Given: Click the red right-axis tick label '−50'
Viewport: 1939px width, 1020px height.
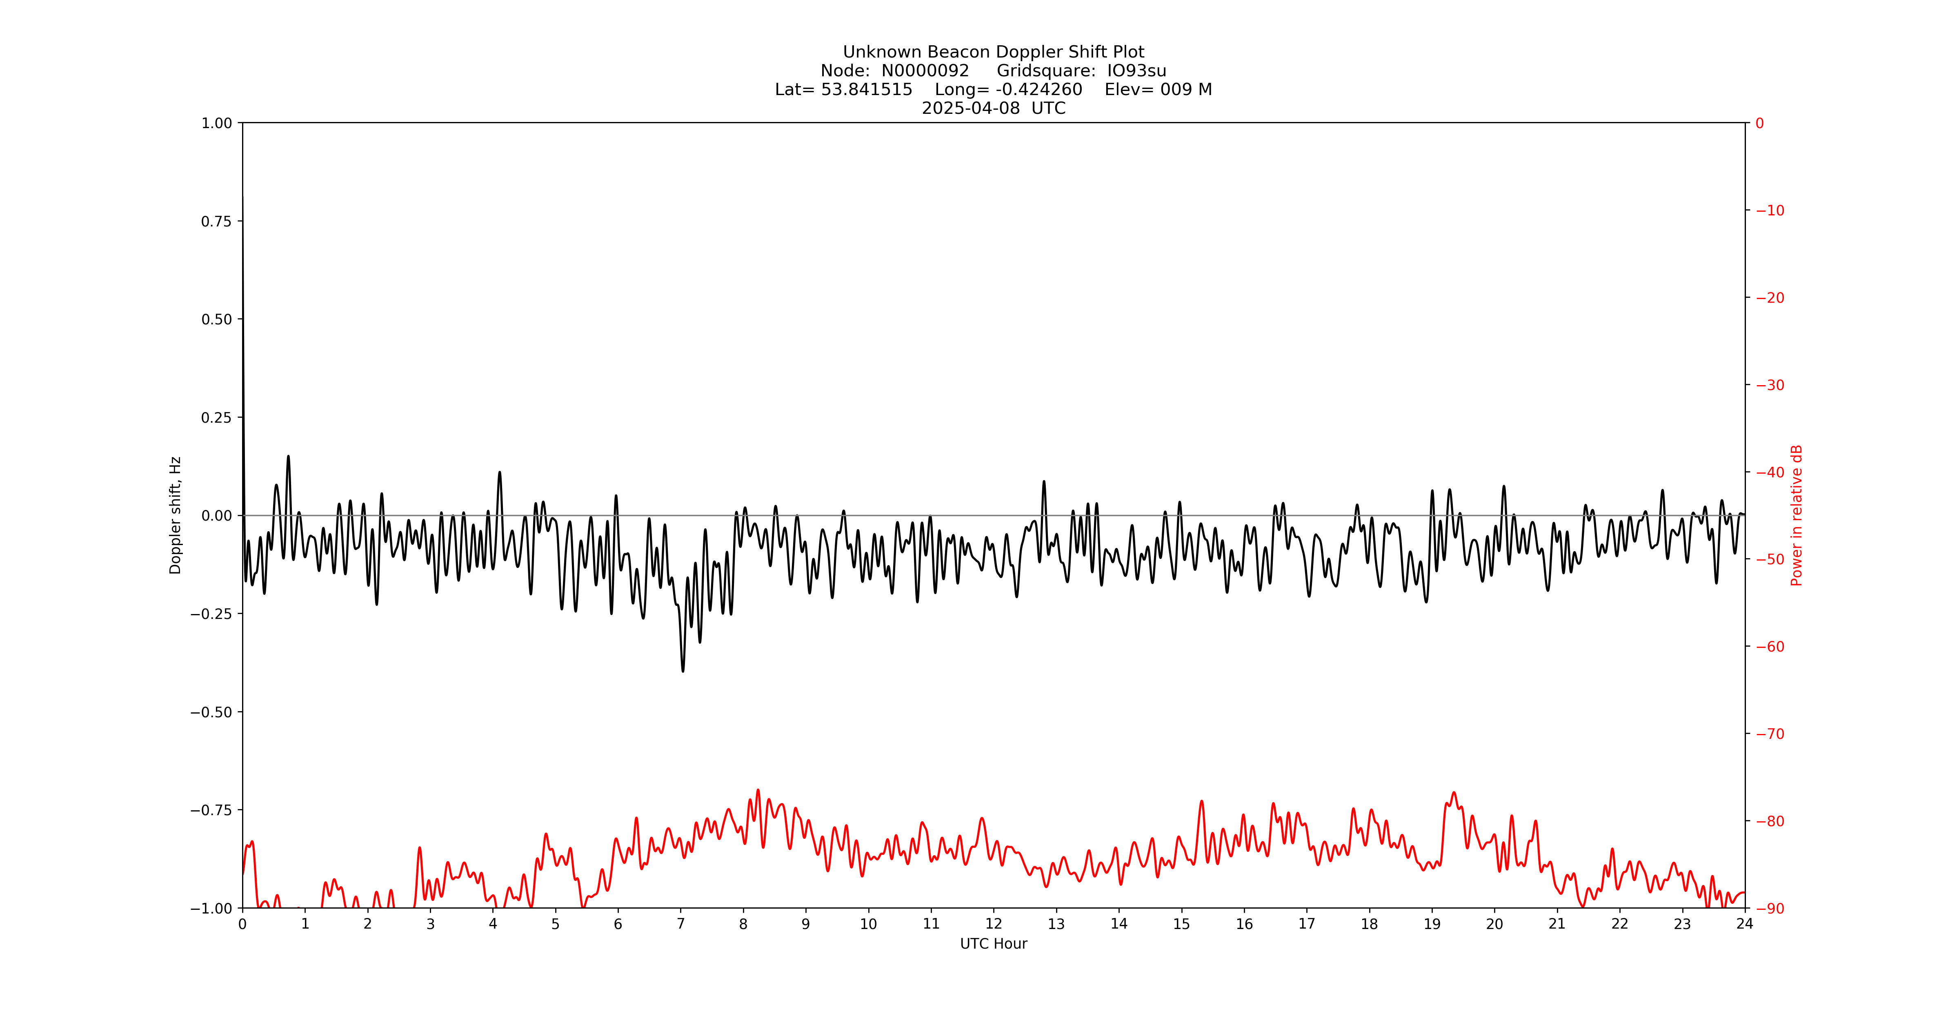Looking at the screenshot, I should [x=1770, y=560].
